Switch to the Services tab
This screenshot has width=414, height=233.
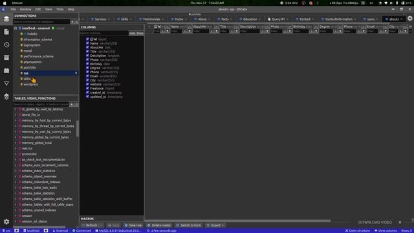pos(100,19)
